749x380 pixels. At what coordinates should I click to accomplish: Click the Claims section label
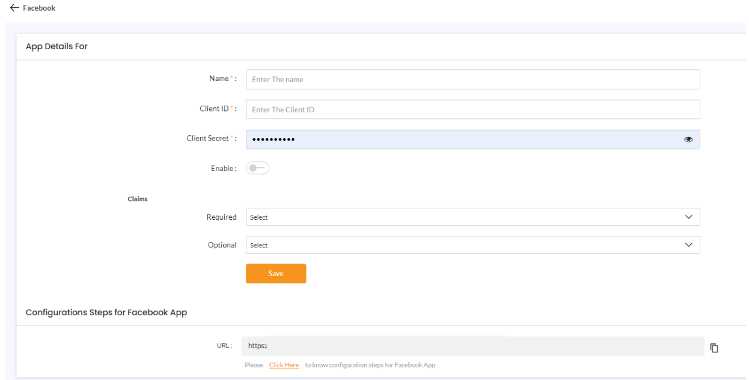pyautogui.click(x=137, y=199)
